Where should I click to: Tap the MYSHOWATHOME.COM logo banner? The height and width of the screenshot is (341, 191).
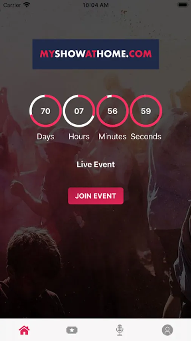tap(96, 54)
